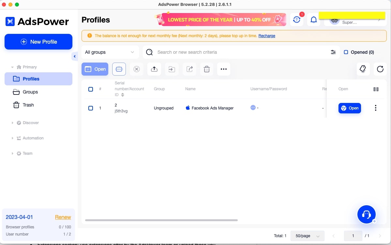Click the RPA robot icon in toolbar

tap(119, 69)
